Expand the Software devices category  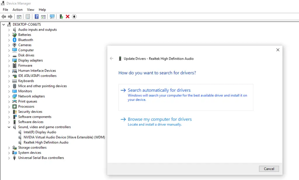coord(9,122)
